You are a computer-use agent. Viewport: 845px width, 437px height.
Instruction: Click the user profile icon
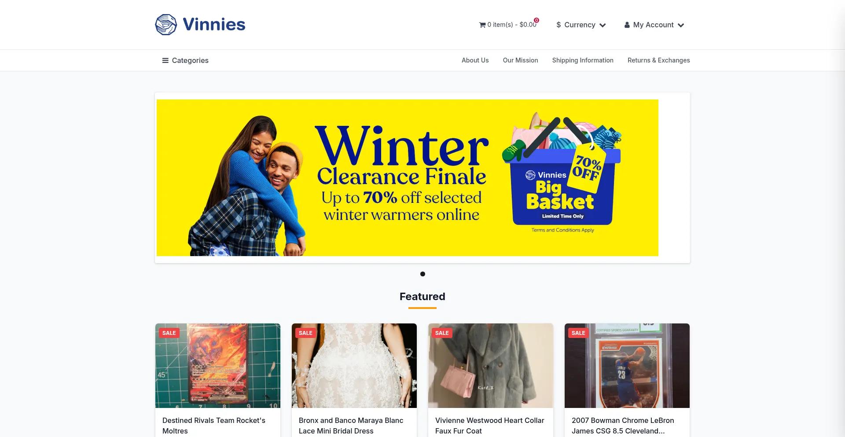click(627, 25)
